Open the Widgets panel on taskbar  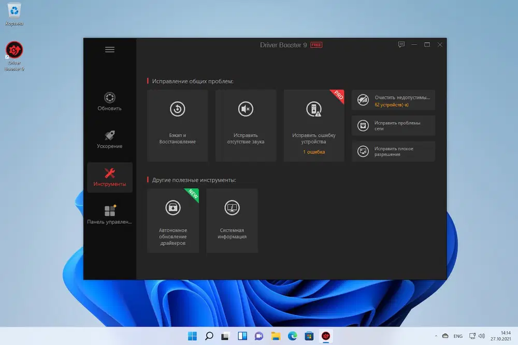tap(242, 336)
